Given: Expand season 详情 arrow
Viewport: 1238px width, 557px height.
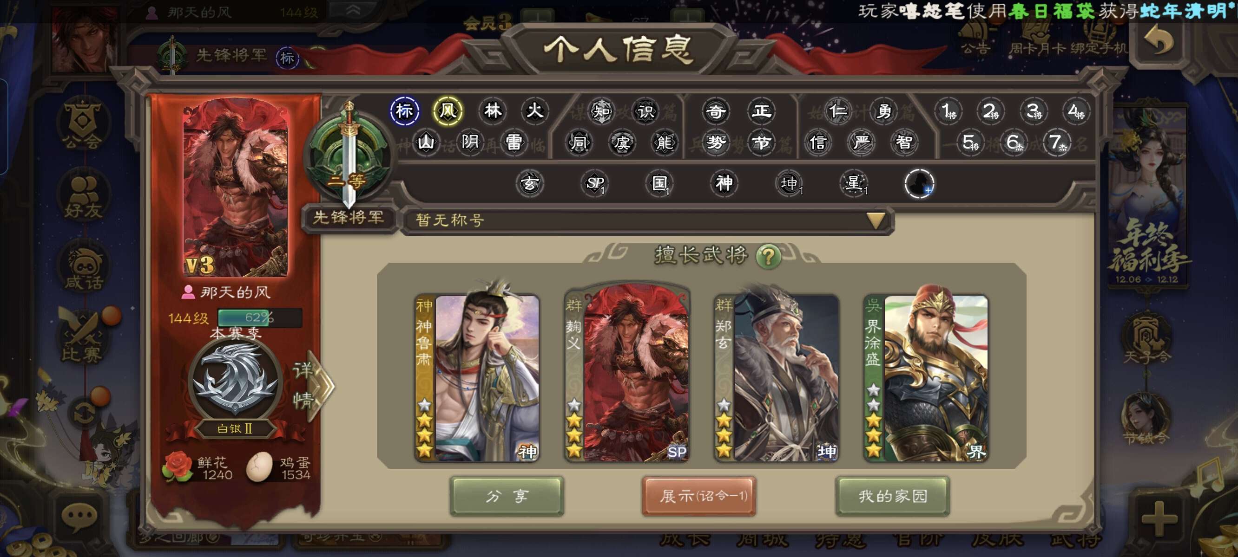Looking at the screenshot, I should tap(312, 385).
